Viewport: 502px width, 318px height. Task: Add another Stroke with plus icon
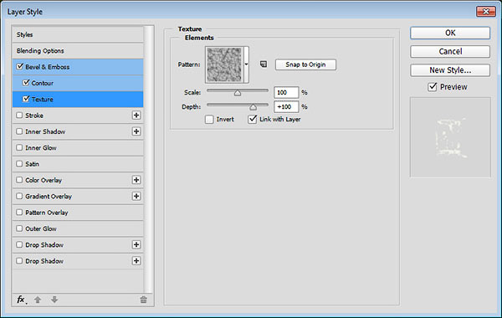click(x=136, y=115)
